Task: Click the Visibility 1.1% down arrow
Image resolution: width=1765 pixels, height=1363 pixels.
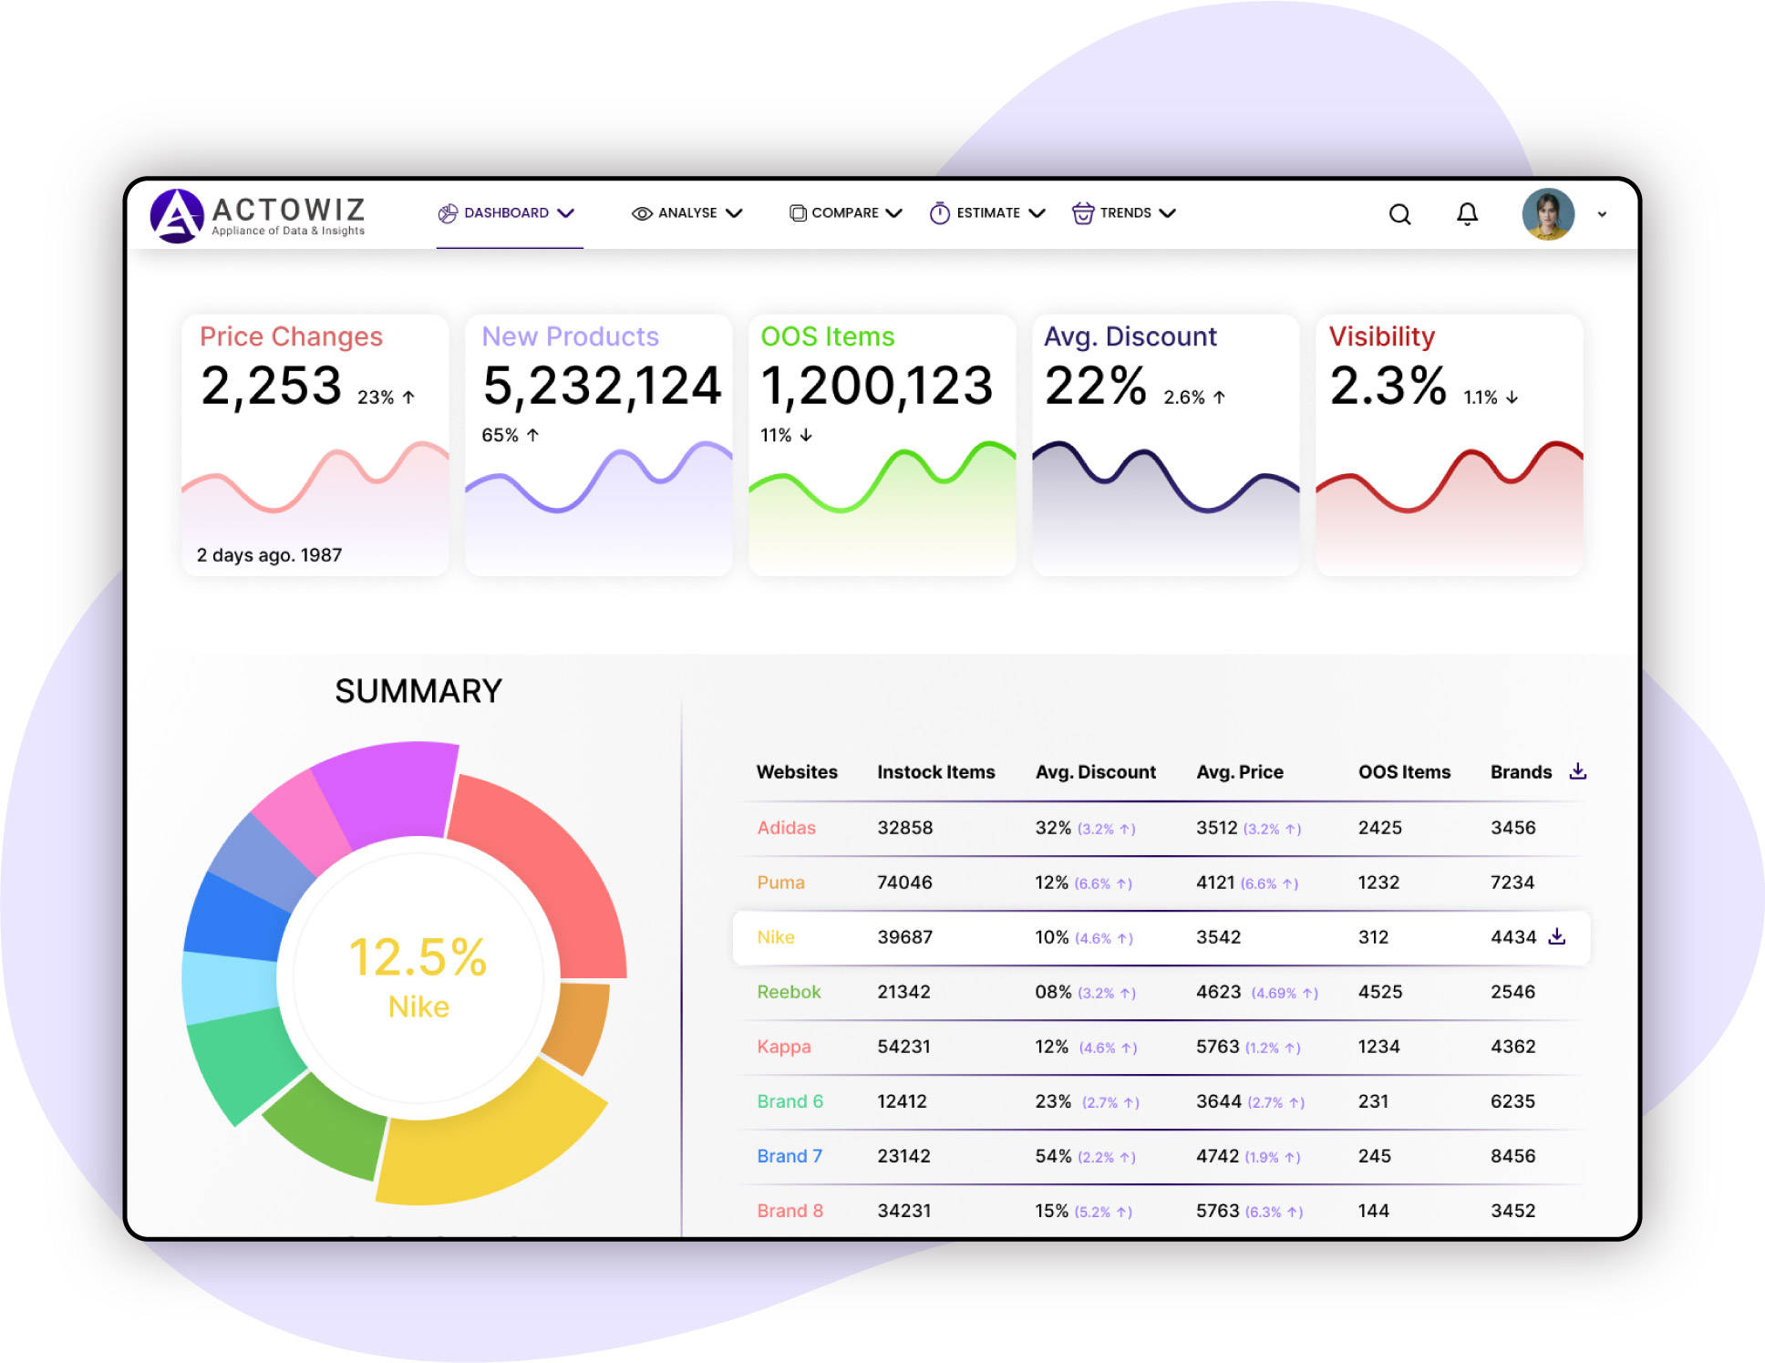Action: pos(1512,398)
